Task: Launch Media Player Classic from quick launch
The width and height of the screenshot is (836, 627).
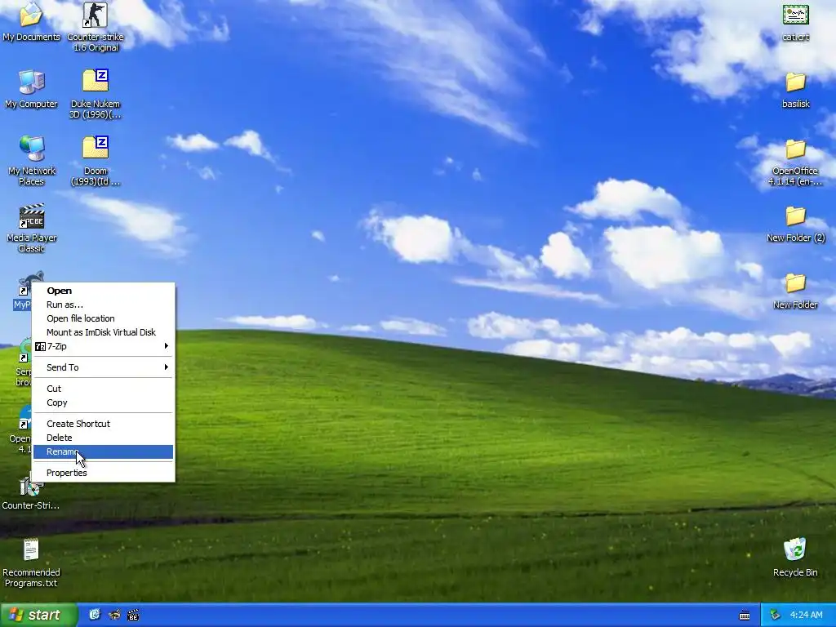Action: tap(133, 615)
